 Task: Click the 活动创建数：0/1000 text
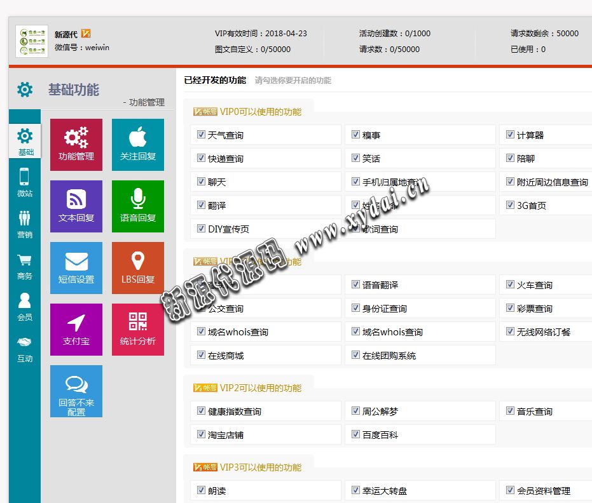point(395,34)
